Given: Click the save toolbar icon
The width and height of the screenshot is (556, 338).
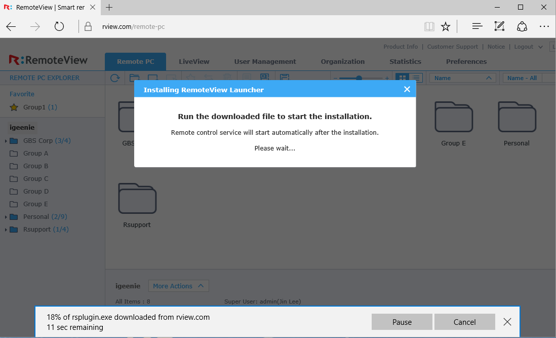Looking at the screenshot, I should point(285,77).
